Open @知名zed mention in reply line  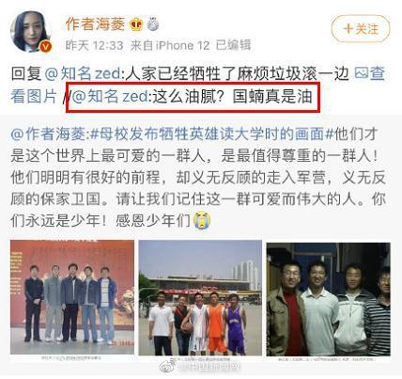(x=83, y=73)
